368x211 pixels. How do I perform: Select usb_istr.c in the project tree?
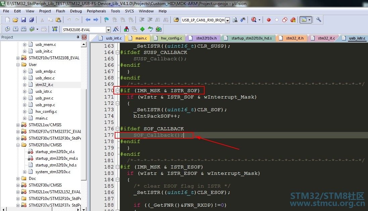click(x=44, y=91)
